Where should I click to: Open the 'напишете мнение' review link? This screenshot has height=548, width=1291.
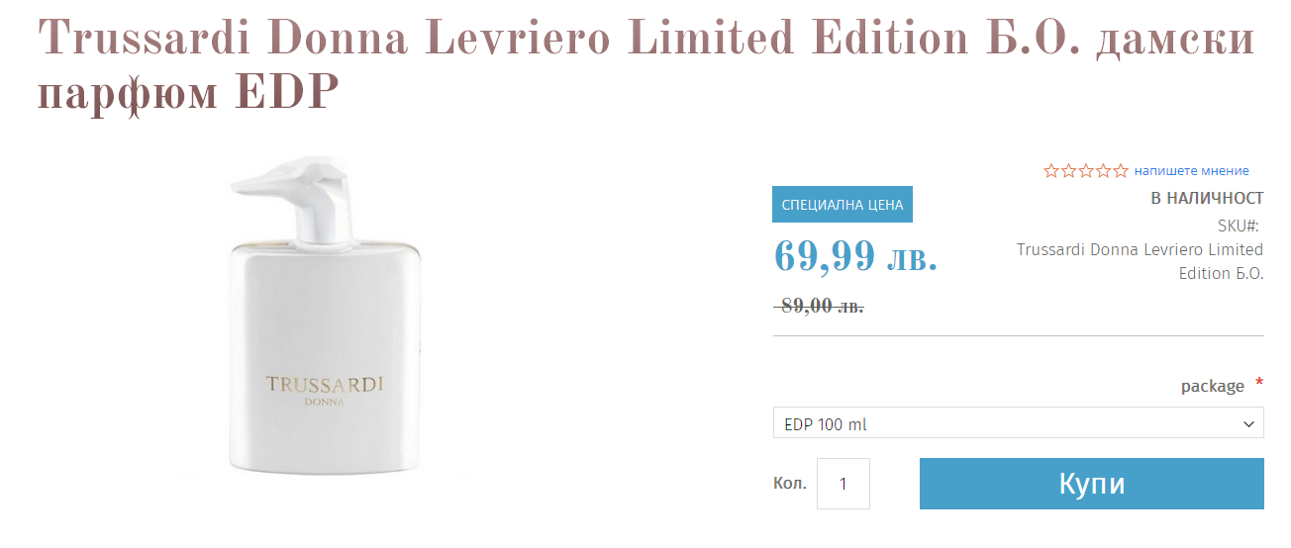coord(1192,170)
